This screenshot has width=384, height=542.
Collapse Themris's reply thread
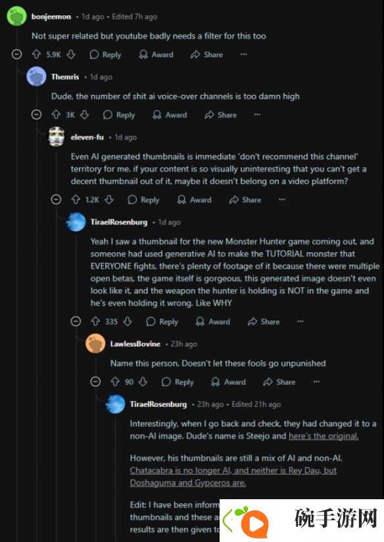pos(36,115)
